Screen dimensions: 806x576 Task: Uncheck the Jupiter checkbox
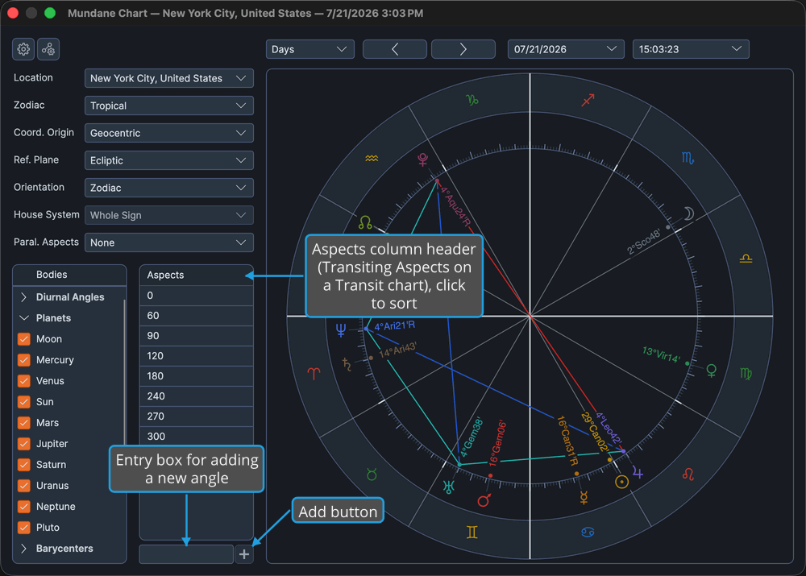pos(23,444)
